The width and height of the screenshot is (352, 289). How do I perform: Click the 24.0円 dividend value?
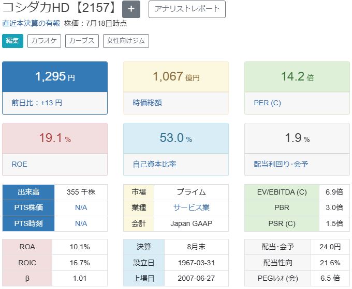[x=330, y=247]
